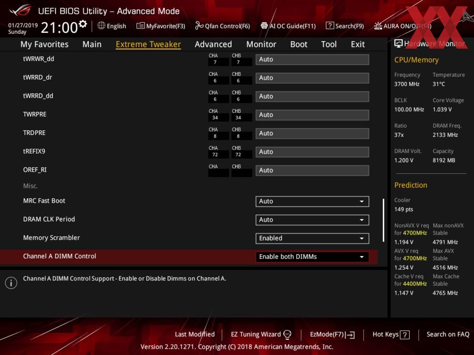Click the MyFavorite list icon
The width and height of the screenshot is (474, 355).
(x=140, y=26)
